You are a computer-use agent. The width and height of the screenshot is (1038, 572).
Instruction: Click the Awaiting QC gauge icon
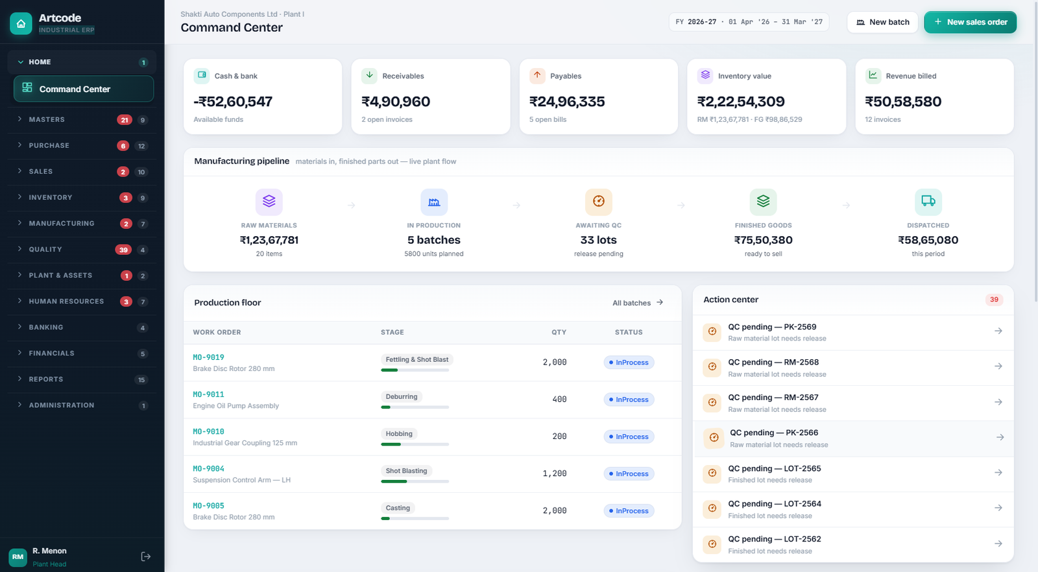[599, 202]
